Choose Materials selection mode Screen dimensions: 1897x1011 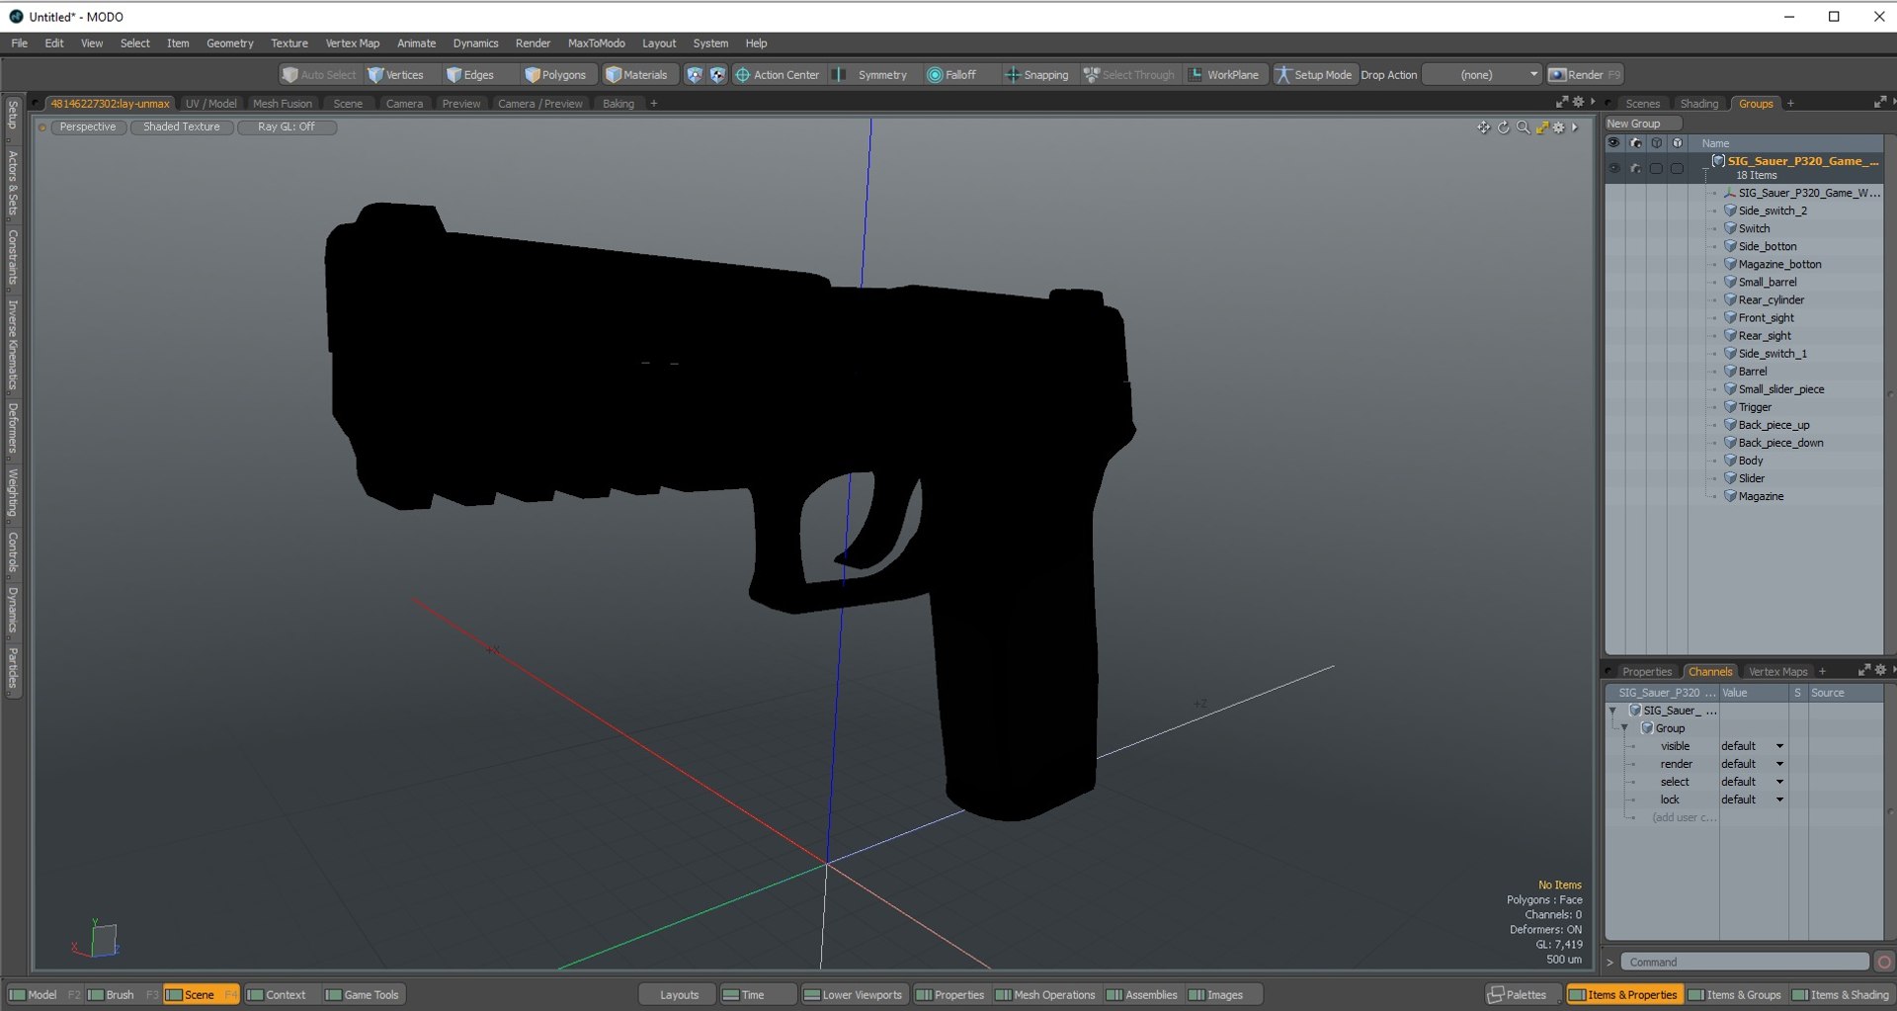(636, 75)
